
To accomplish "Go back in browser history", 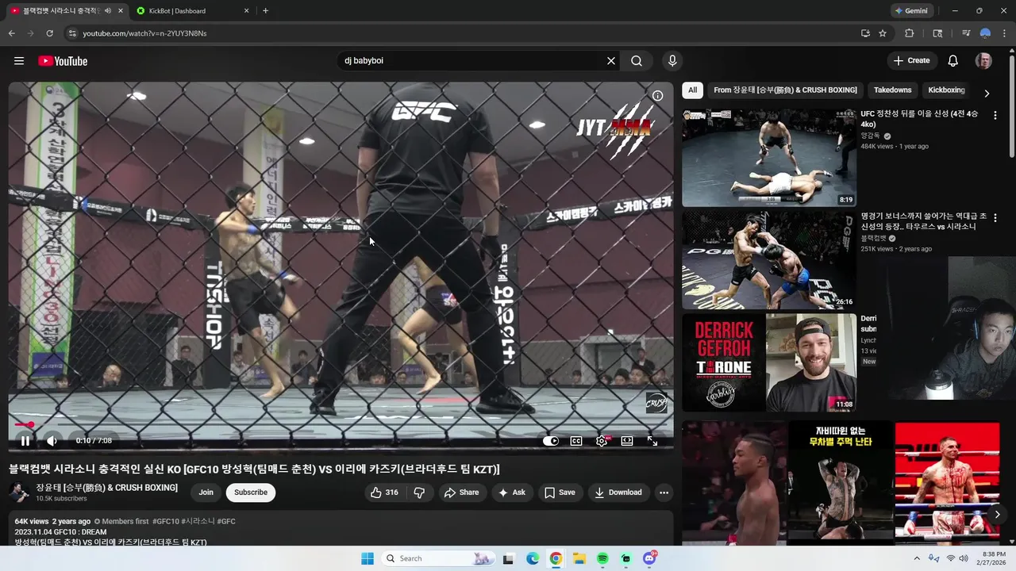I will tap(11, 33).
